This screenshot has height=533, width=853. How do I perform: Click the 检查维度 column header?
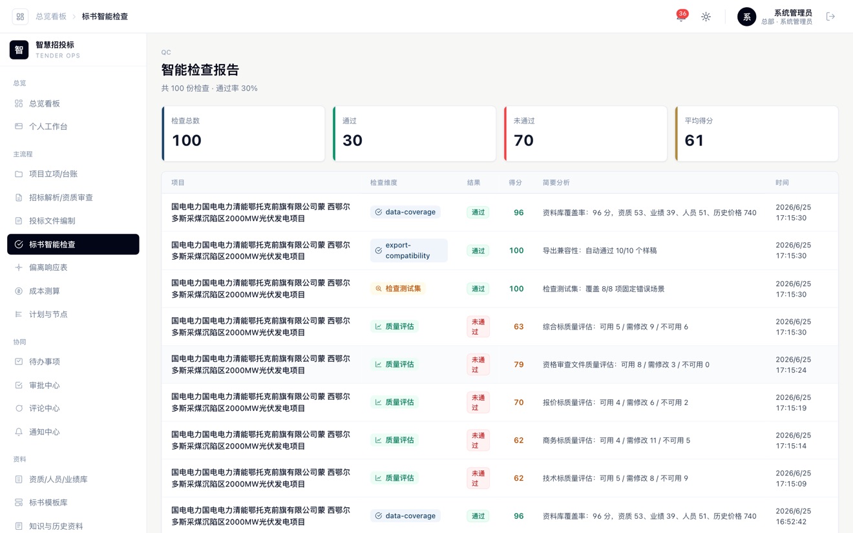tap(383, 183)
